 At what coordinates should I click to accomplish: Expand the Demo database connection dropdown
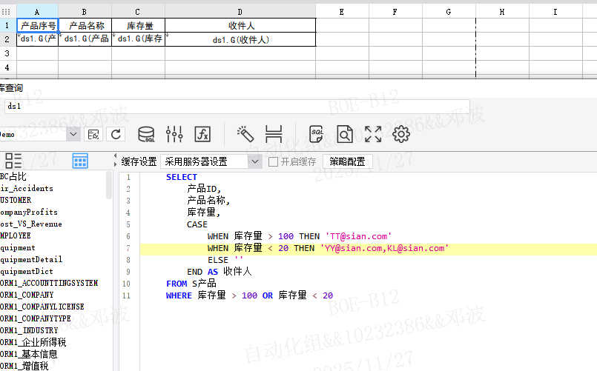pos(73,134)
